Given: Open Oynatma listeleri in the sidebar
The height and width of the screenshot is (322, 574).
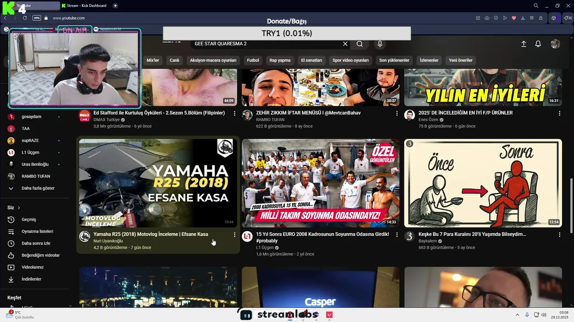Looking at the screenshot, I should click(x=37, y=231).
